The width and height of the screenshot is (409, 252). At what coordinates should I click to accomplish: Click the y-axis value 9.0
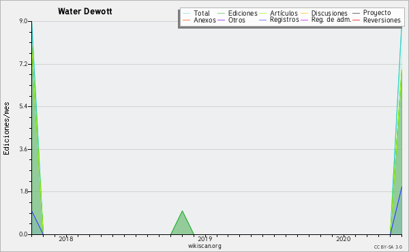click(x=23, y=21)
